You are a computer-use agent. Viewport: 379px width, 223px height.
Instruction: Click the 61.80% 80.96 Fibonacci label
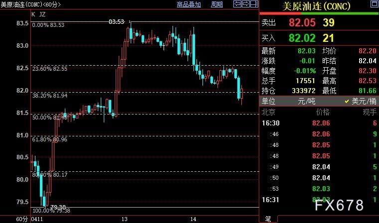[50, 139]
